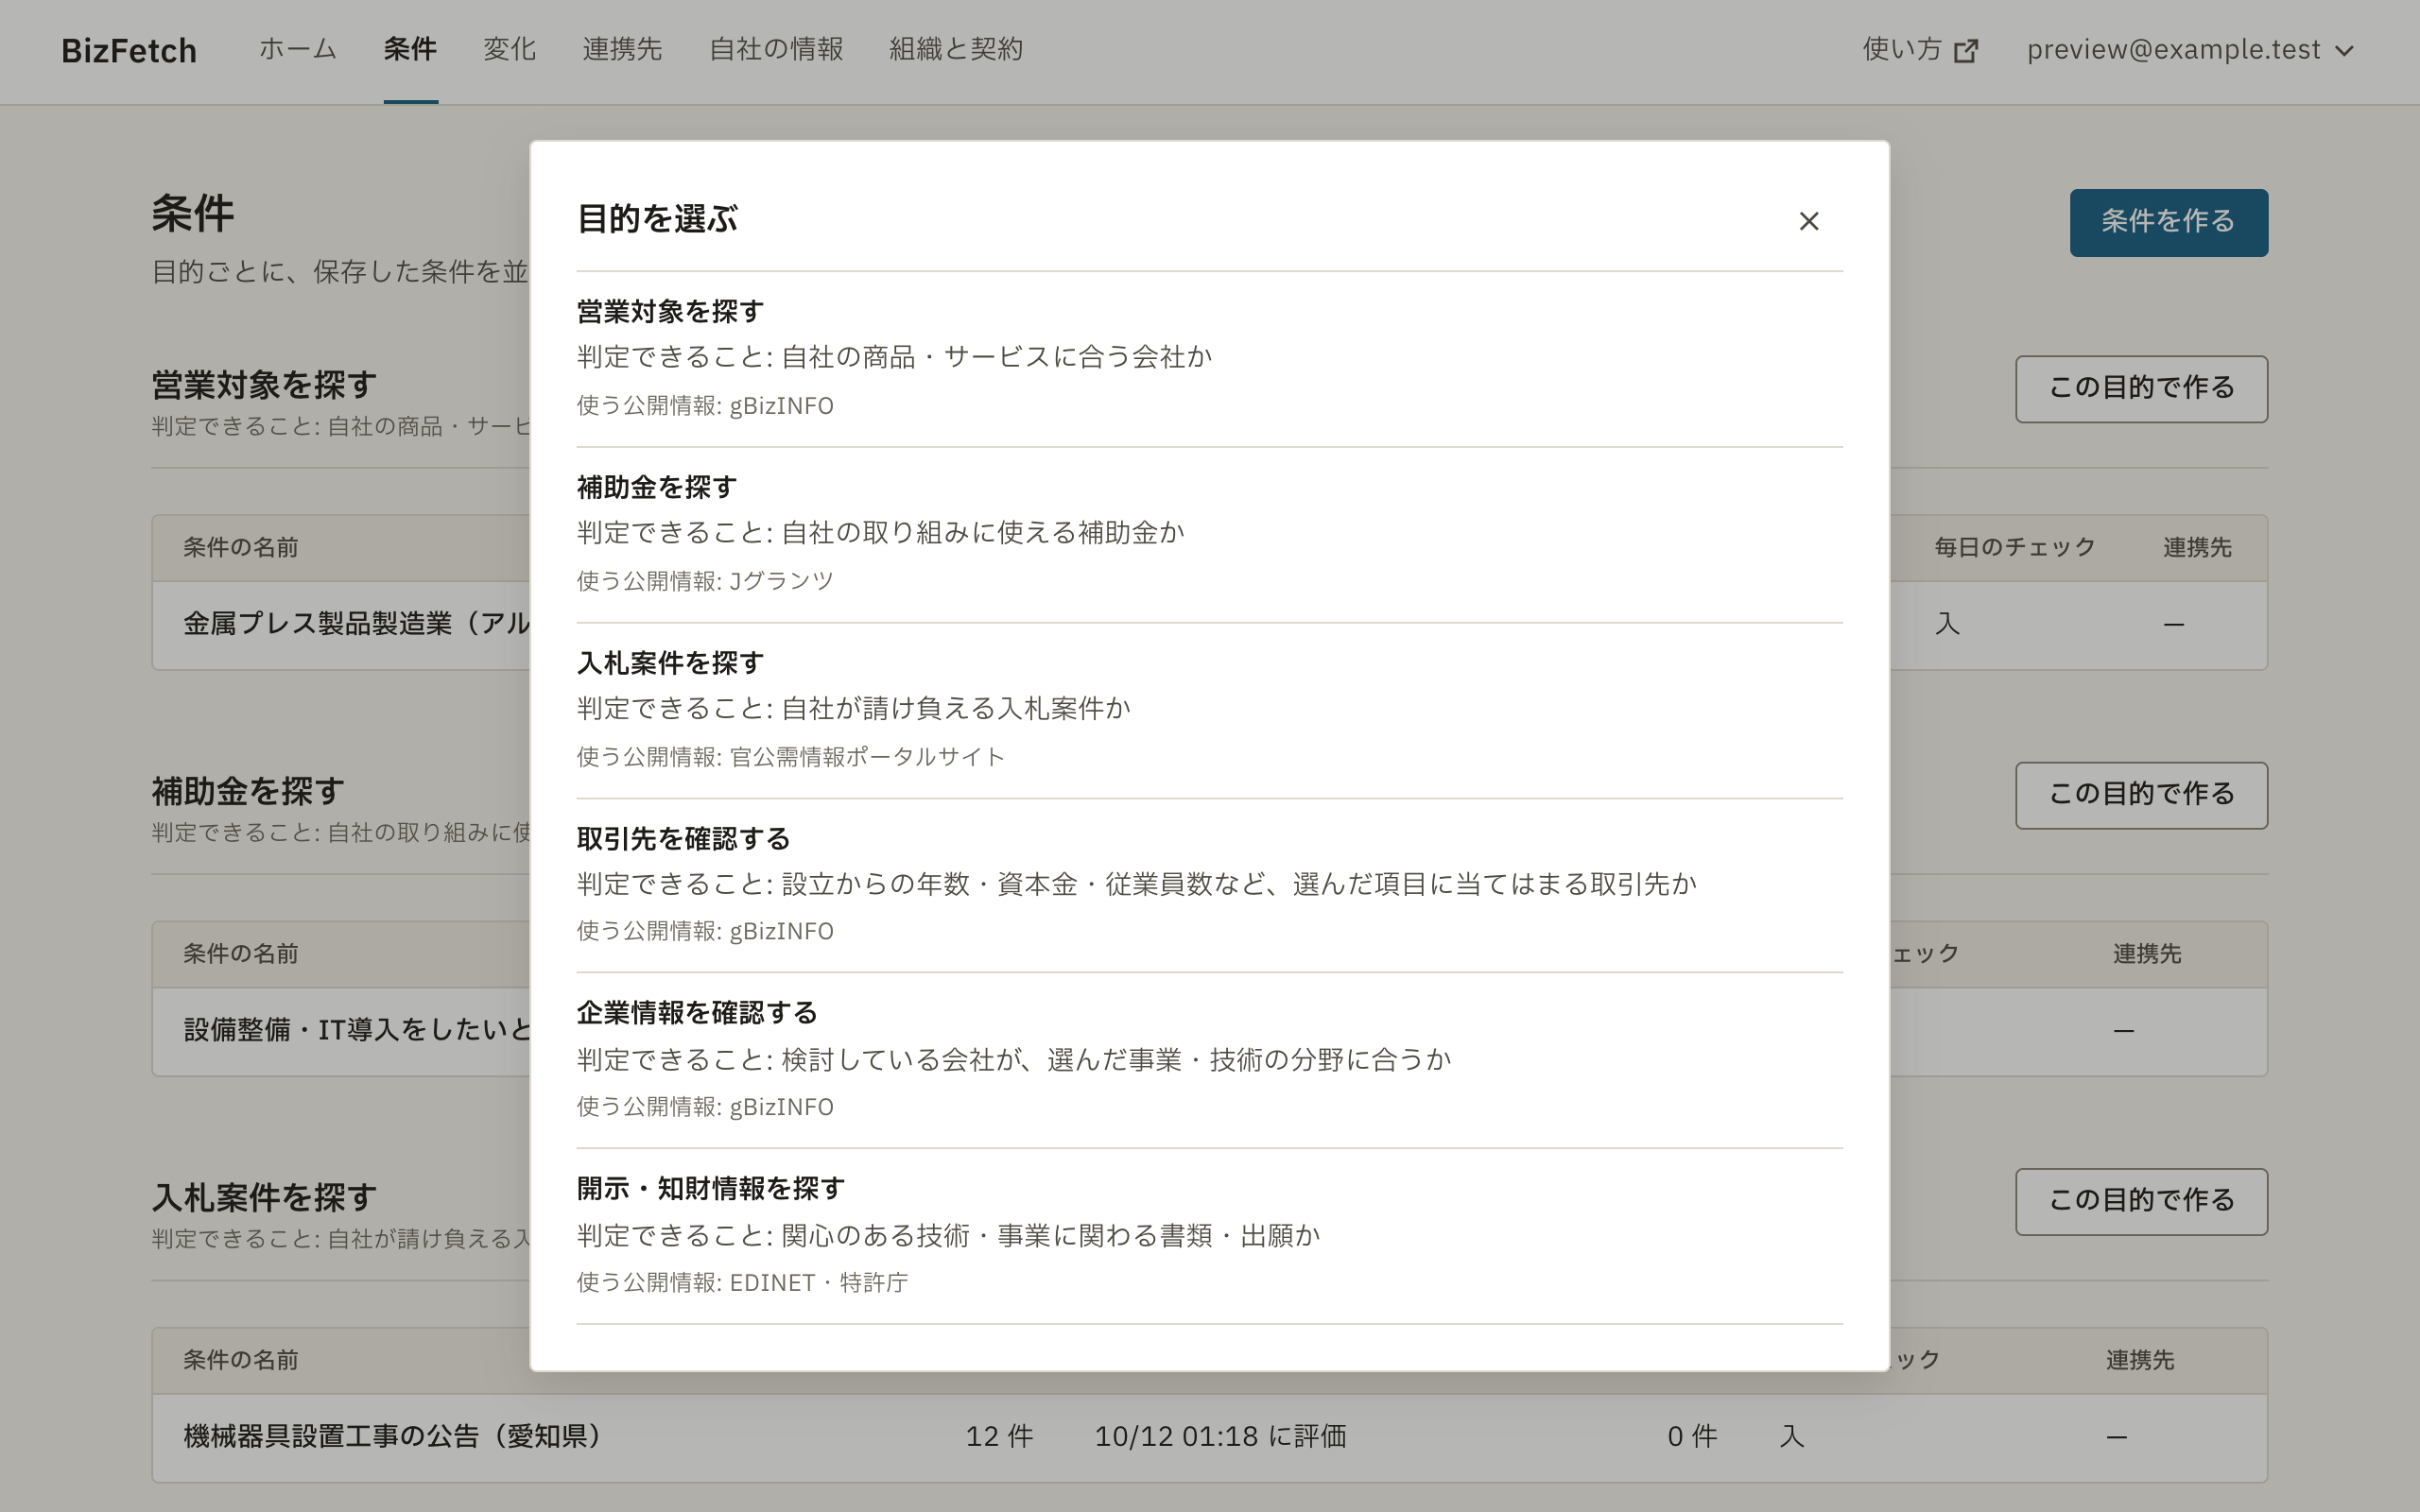Open the external link icon beside 使い方
The height and width of the screenshot is (1512, 2420).
[x=1965, y=51]
